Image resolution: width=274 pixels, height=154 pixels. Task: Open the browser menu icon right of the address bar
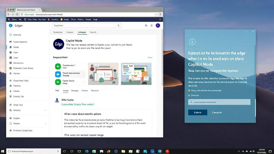coord(160,14)
